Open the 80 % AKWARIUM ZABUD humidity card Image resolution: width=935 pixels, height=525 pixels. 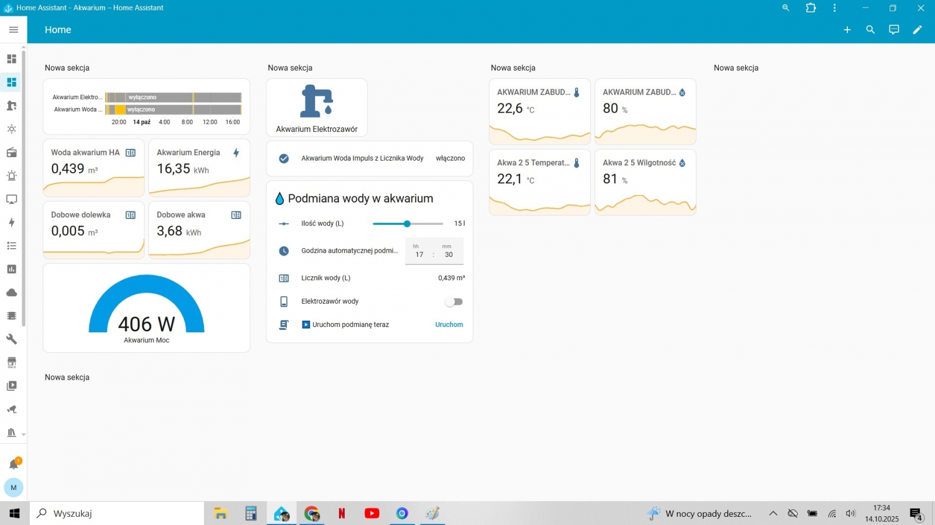tap(645, 112)
